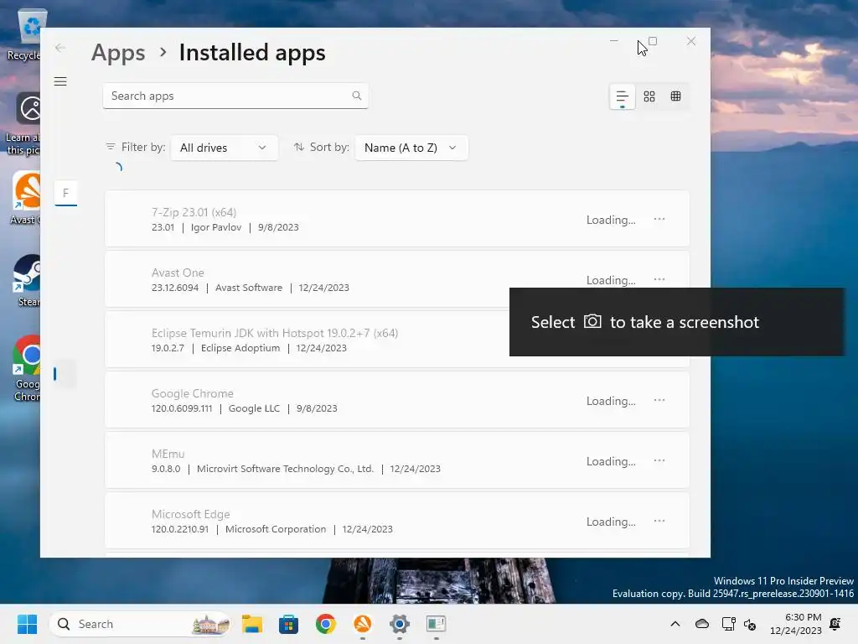Open Google Chrome desktop shortcut

click(28, 368)
